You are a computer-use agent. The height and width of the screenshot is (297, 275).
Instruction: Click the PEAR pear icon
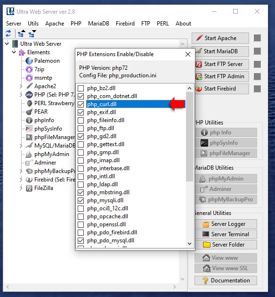click(x=29, y=112)
